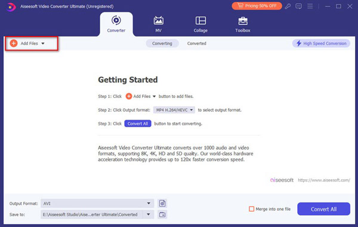Open the hamburger menu icon
The width and height of the screenshot is (358, 227).
click(x=310, y=6)
